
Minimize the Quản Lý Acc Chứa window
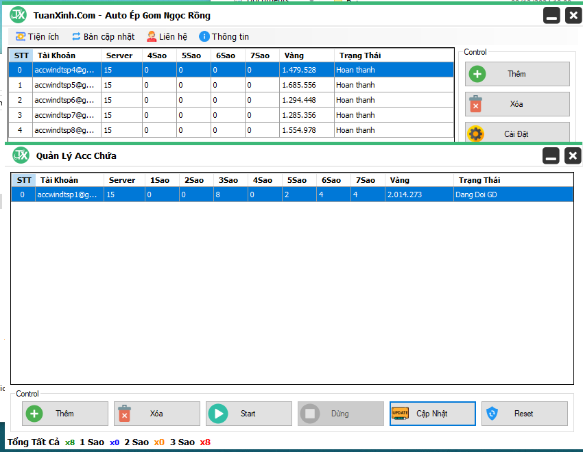click(551, 156)
